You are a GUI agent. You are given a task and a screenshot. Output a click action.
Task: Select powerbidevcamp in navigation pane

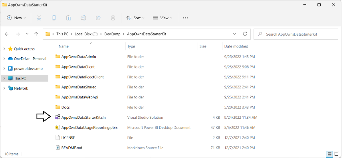click(28, 69)
